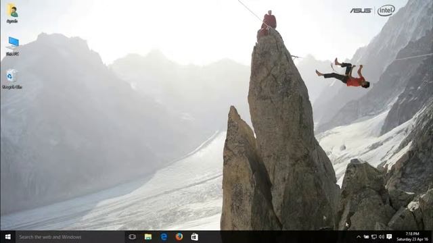Open Task View from the taskbar
Viewport: 433px width, 243px height.
(133, 237)
